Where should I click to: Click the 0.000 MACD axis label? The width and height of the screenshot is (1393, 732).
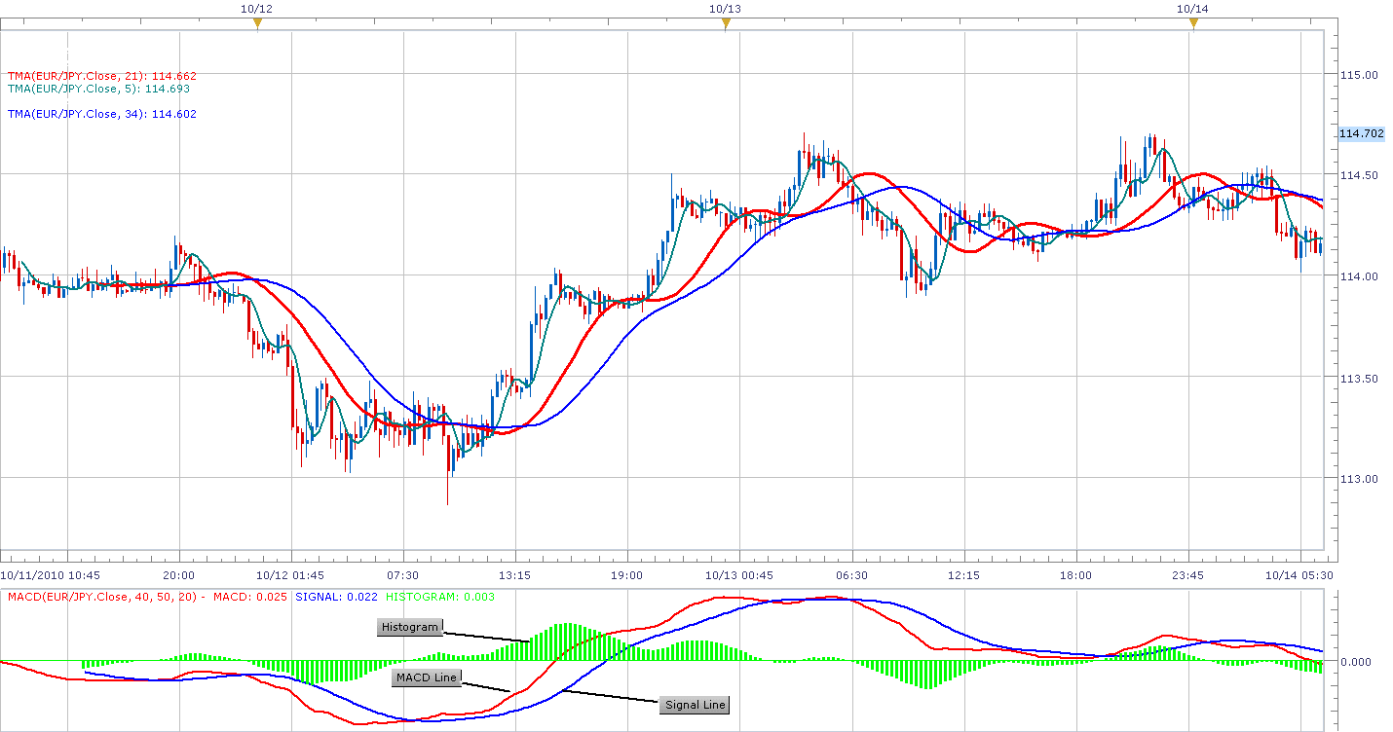(x=1358, y=662)
